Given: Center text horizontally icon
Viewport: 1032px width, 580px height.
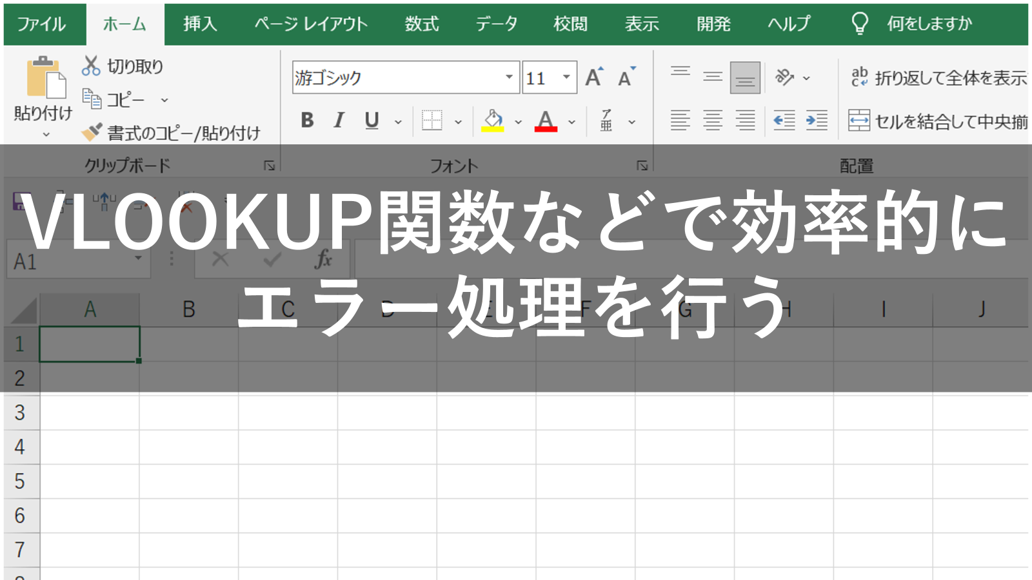Looking at the screenshot, I should click(713, 120).
